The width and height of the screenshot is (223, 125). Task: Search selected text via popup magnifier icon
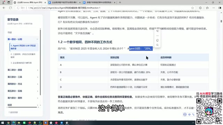coord(157,45)
